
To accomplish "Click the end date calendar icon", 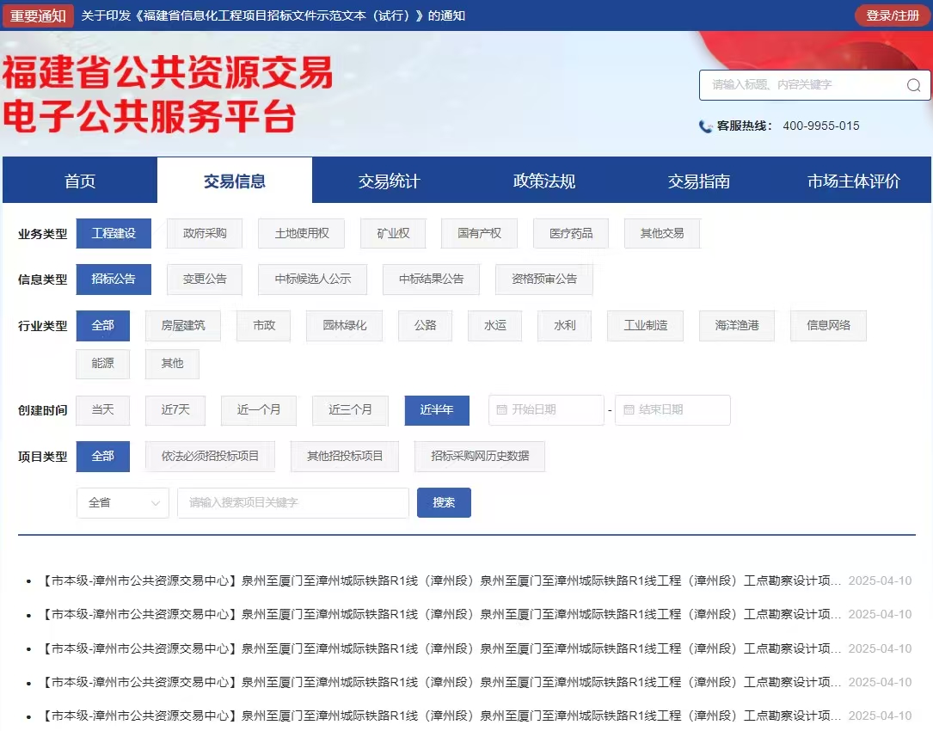I will coord(629,410).
